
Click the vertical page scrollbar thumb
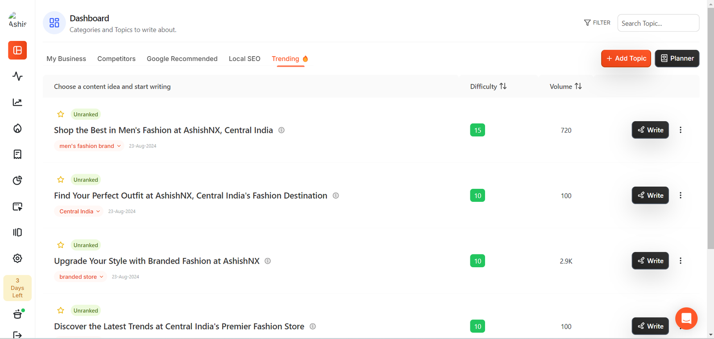click(710, 129)
